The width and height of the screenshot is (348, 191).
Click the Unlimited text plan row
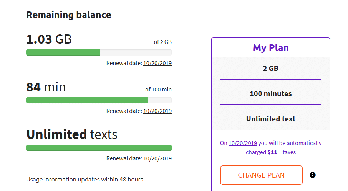[270, 119]
